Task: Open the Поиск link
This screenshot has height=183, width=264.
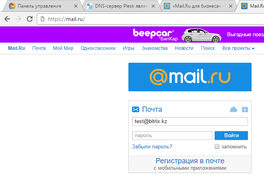Action: [x=208, y=48]
